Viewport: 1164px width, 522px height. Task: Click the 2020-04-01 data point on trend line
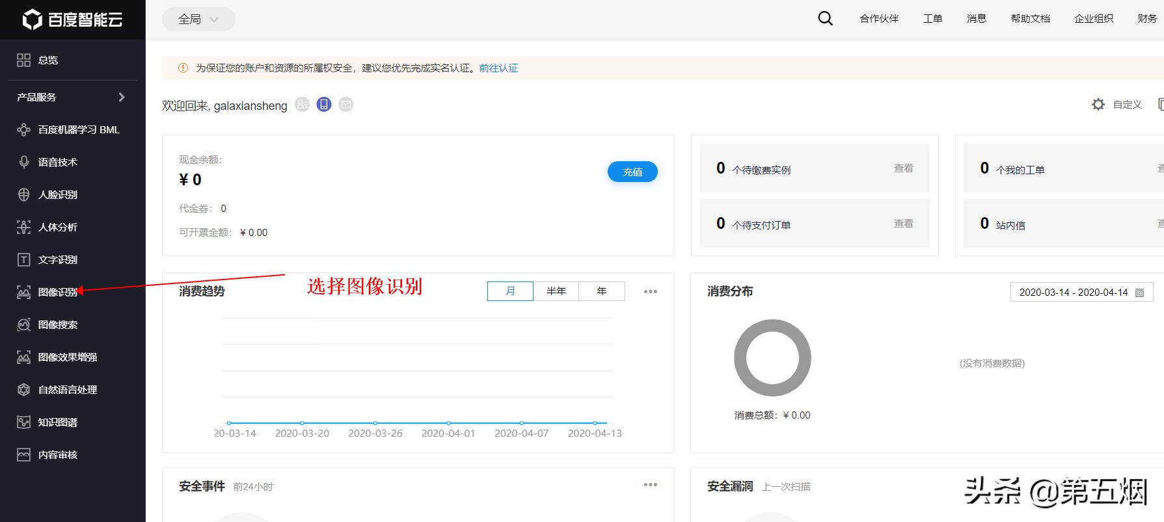(x=448, y=423)
